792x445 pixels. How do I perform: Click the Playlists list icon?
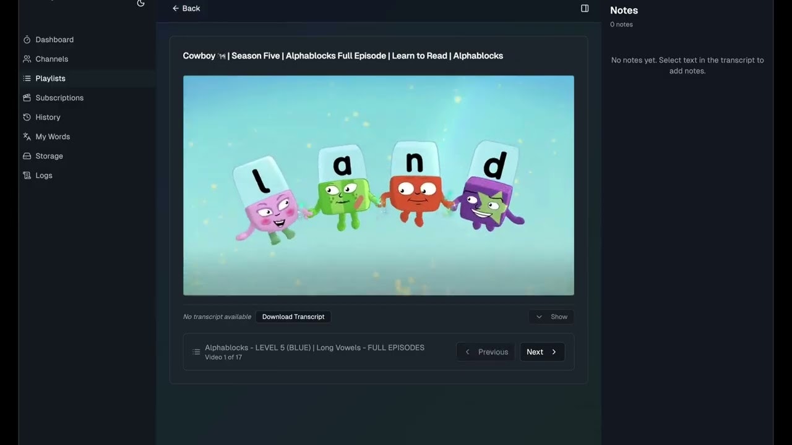pos(26,78)
